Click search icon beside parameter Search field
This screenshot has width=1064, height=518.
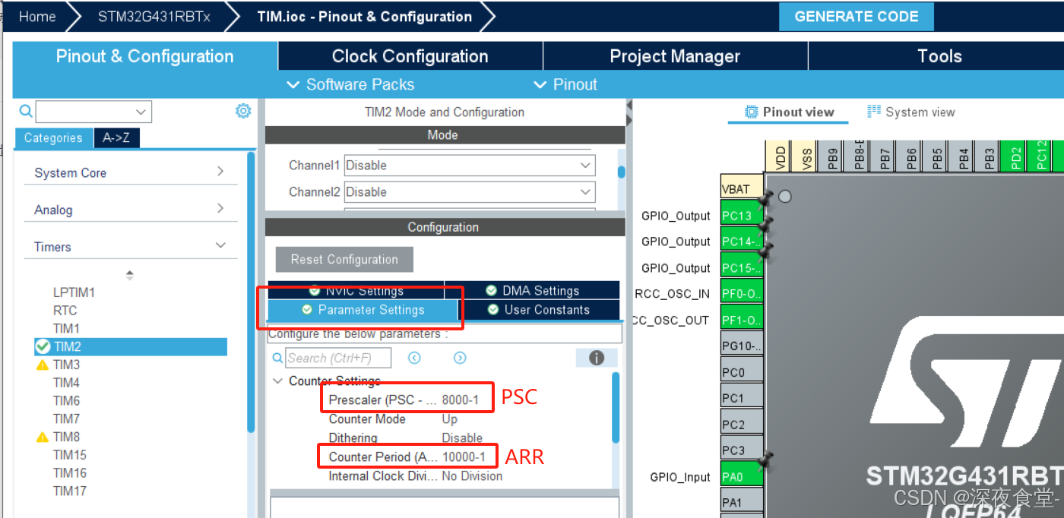278,358
